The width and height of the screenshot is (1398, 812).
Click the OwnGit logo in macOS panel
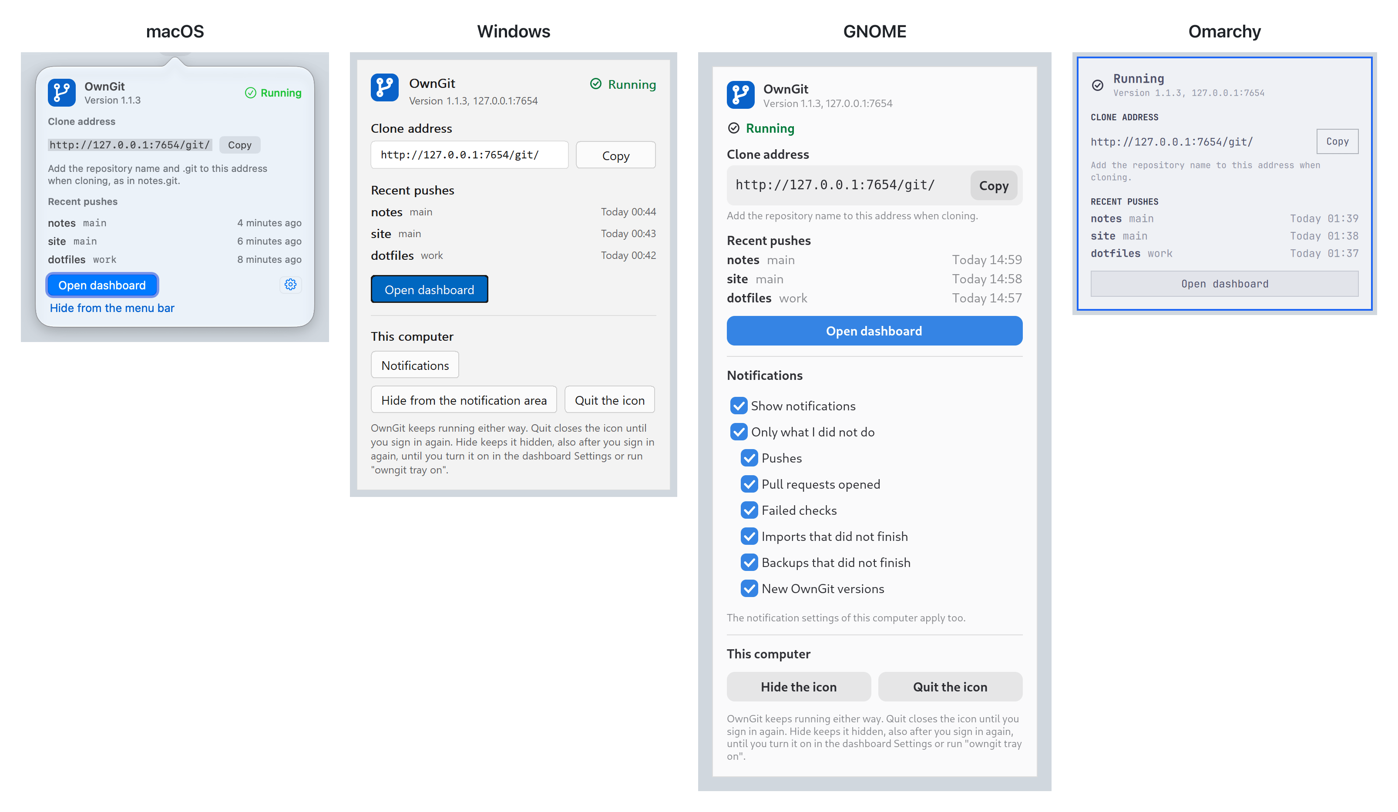61,93
